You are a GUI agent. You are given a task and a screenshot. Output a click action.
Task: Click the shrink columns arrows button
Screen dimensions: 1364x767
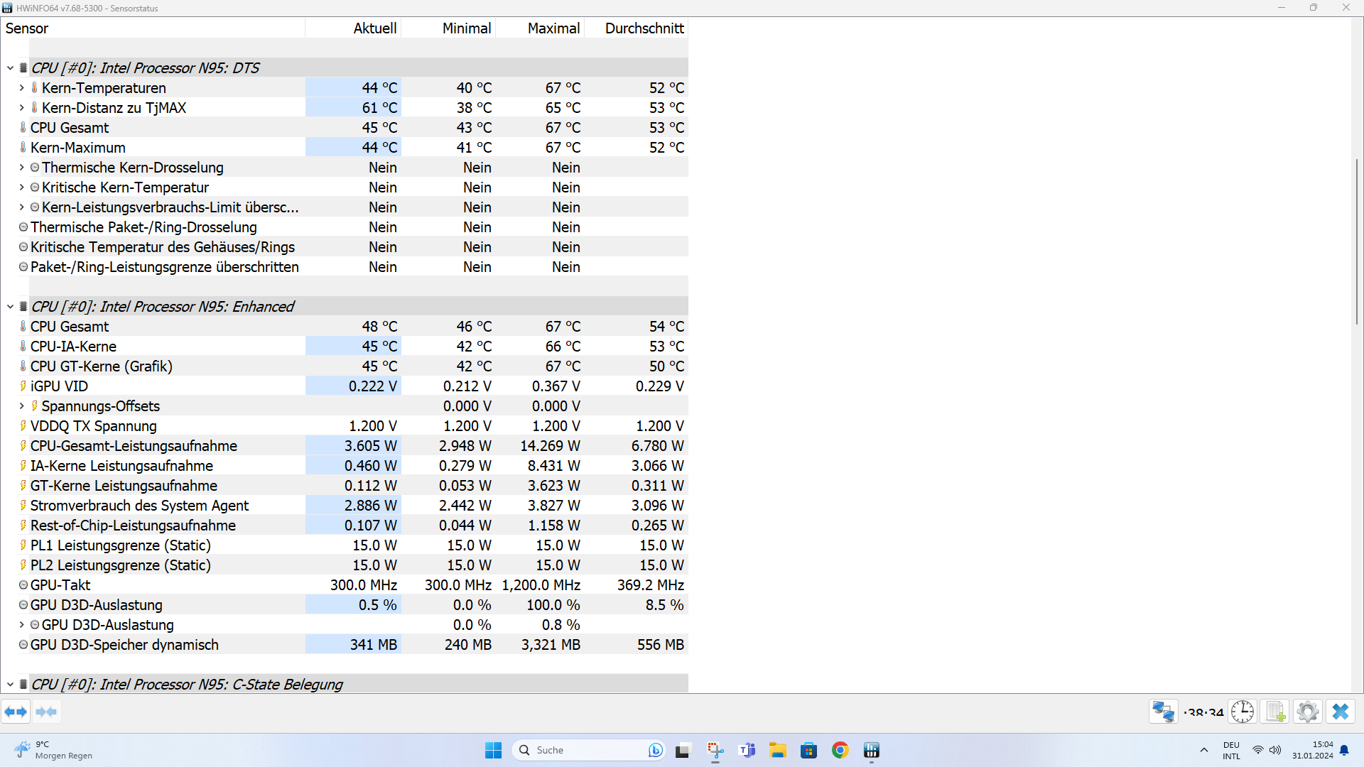pyautogui.click(x=46, y=712)
